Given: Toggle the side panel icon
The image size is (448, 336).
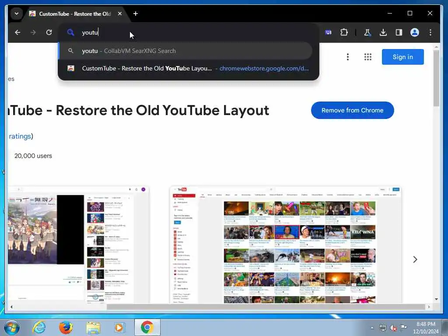Looking at the screenshot, I should (x=399, y=32).
